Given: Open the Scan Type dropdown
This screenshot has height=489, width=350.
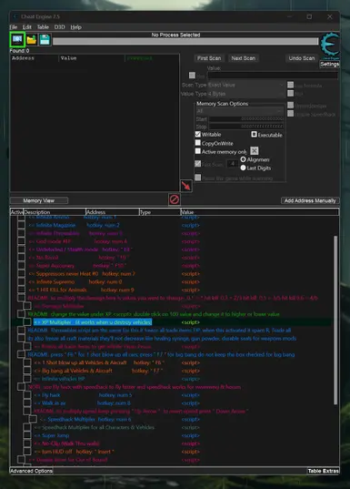Looking at the screenshot, I should [x=246, y=85].
